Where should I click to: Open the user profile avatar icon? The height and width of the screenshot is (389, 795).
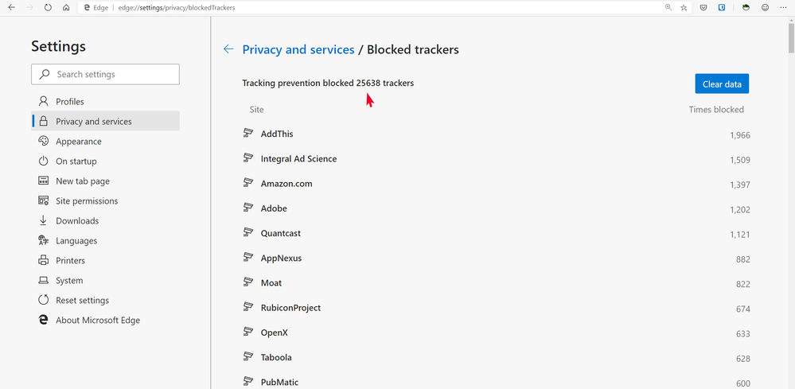pyautogui.click(x=746, y=8)
